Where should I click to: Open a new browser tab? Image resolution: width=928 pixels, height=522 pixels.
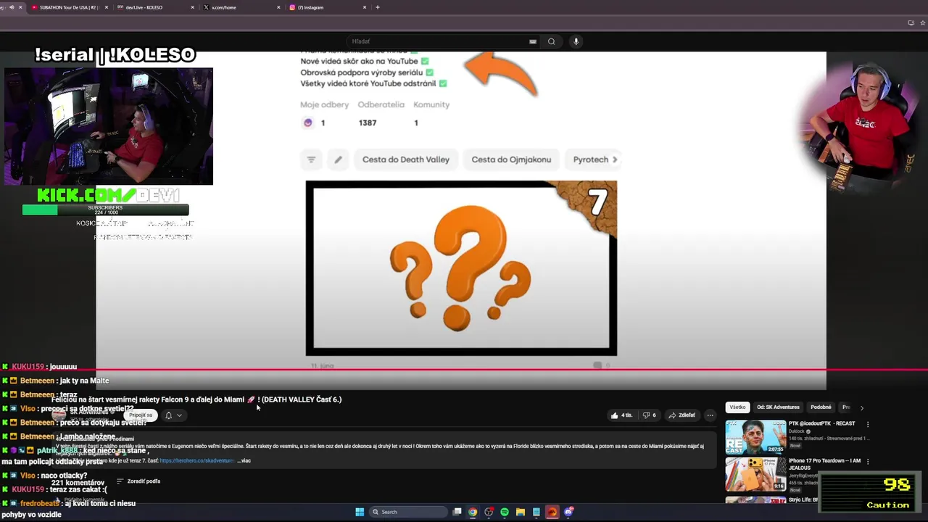[x=378, y=7]
